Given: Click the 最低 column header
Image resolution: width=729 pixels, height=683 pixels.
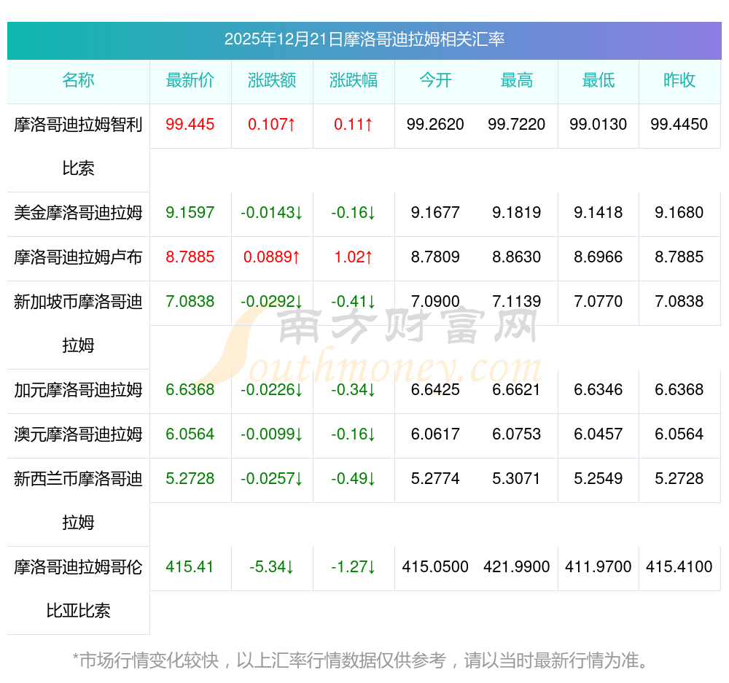Looking at the screenshot, I should [x=599, y=81].
